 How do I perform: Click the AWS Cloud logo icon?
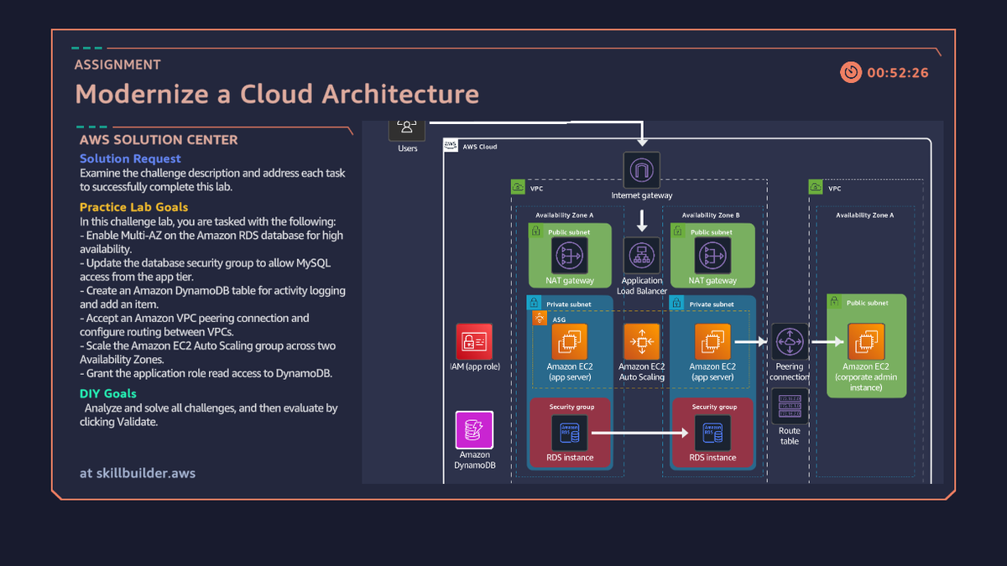coord(451,146)
